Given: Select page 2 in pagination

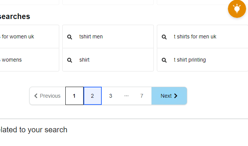Looking at the screenshot, I should [93, 96].
